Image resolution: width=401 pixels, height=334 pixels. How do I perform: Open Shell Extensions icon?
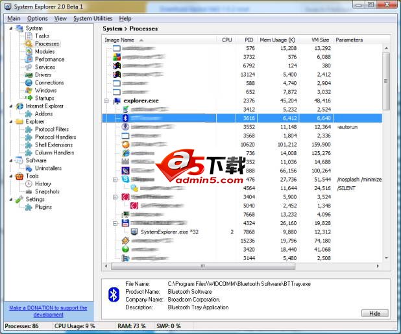(x=29, y=145)
